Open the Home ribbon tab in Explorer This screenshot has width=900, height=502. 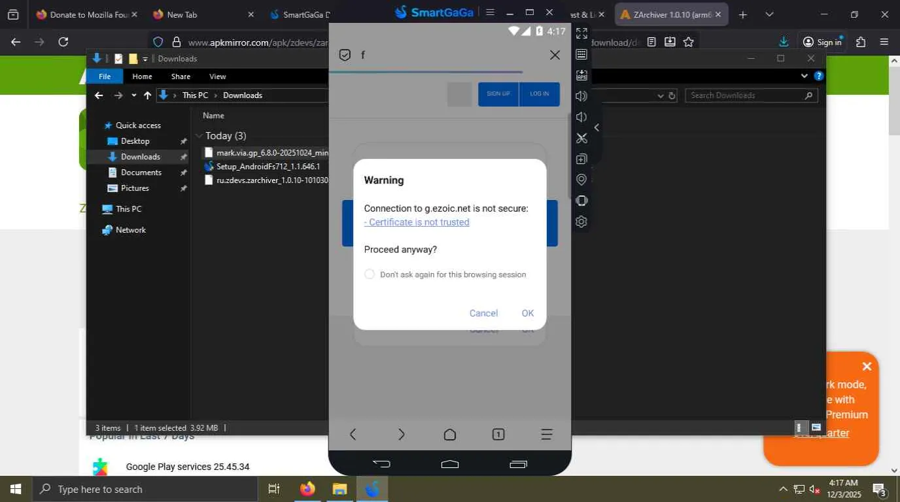click(142, 76)
